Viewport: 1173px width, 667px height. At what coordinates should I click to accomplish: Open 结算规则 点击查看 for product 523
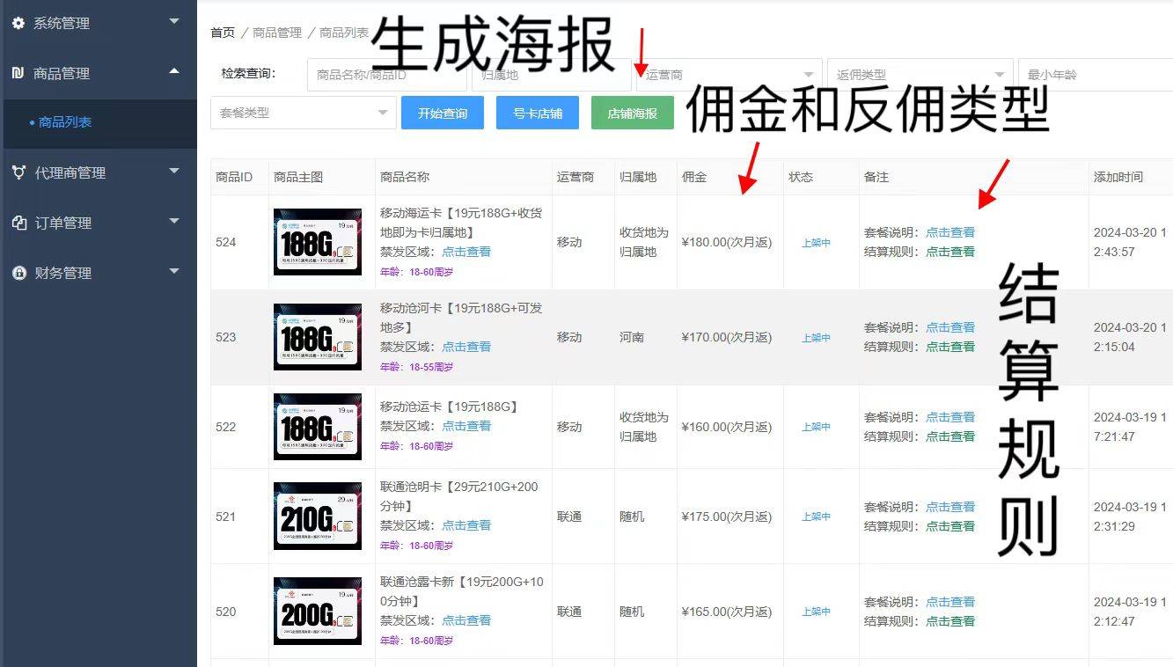tap(951, 346)
